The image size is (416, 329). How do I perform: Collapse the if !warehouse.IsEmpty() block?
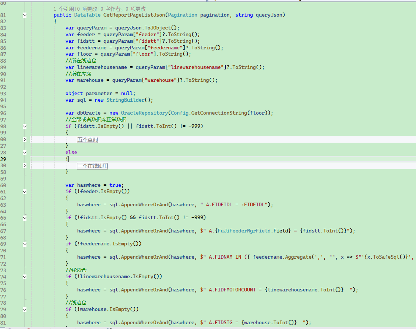(25, 309)
